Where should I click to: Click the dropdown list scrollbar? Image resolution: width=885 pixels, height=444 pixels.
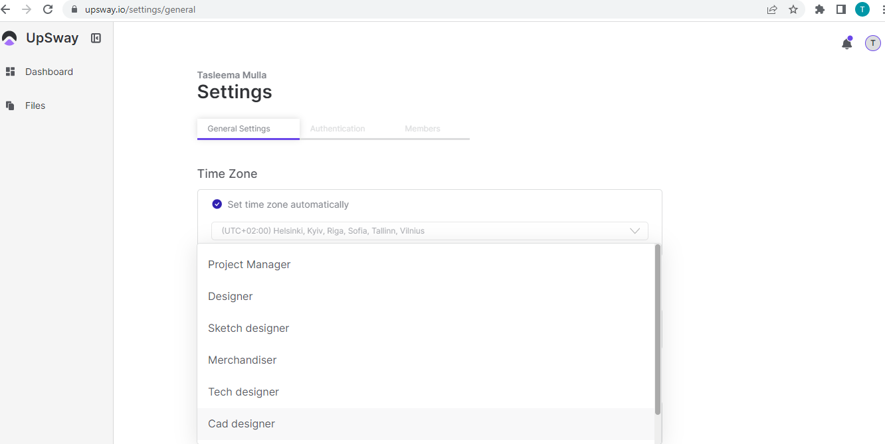pos(658,329)
